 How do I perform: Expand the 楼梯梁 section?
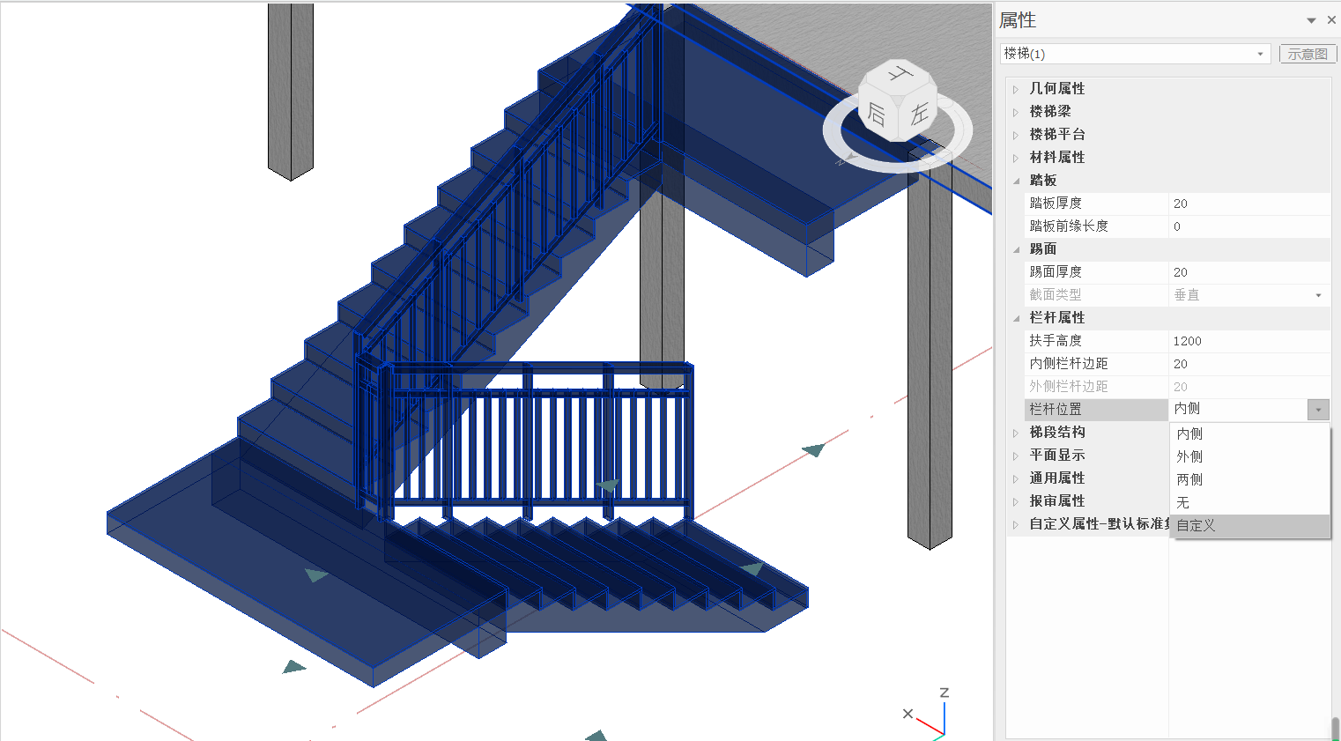pyautogui.click(x=1016, y=112)
